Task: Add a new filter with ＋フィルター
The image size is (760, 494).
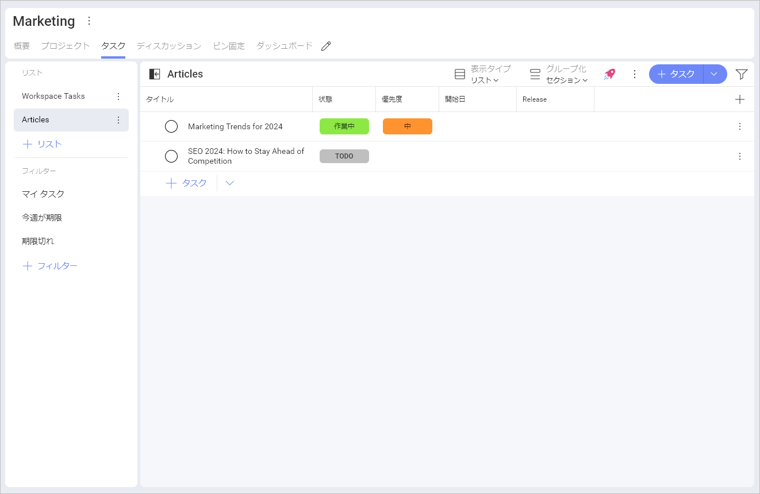Action: [49, 266]
